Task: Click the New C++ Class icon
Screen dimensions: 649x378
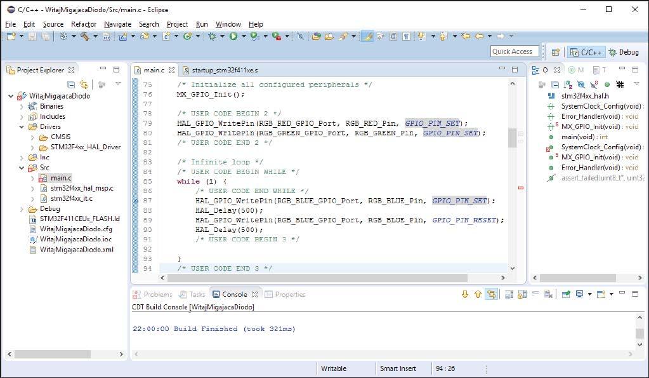Action: coord(188,36)
